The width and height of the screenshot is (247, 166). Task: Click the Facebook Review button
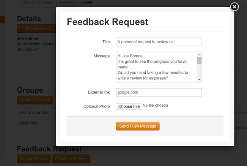click(x=71, y=159)
